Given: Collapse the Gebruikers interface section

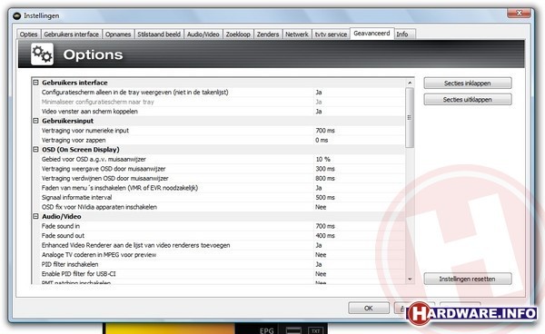Looking at the screenshot, I should [x=35, y=83].
